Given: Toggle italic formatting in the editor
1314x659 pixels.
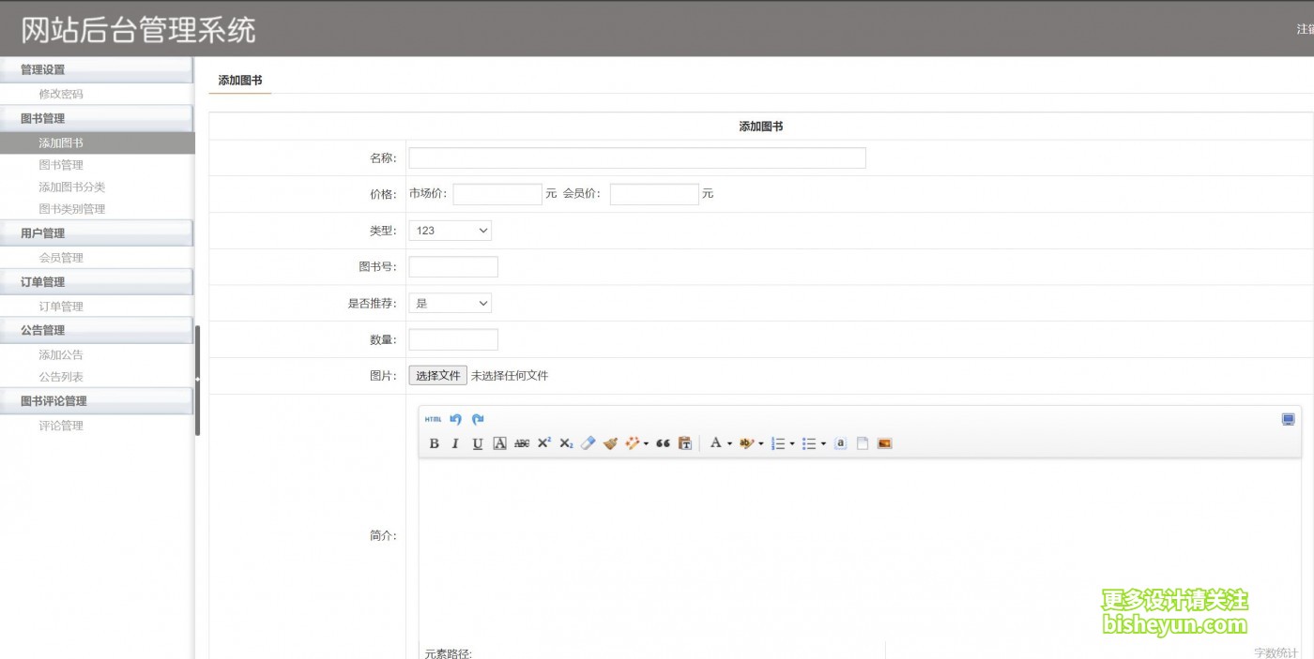Looking at the screenshot, I should click(x=455, y=443).
